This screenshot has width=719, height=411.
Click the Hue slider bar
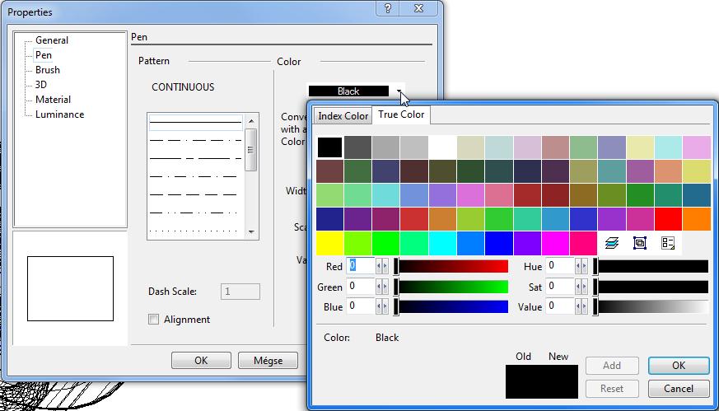coord(651,266)
